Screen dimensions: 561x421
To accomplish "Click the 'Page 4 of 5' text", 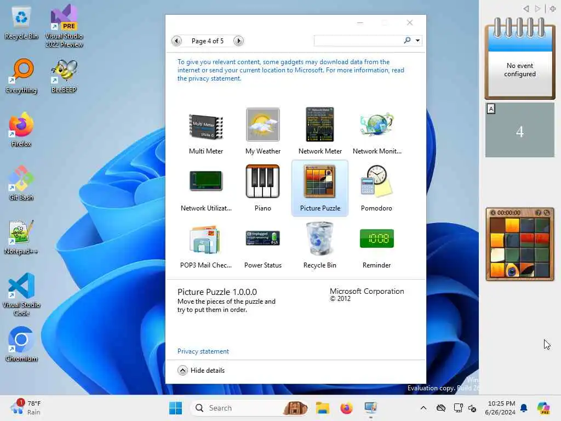I will pos(208,41).
